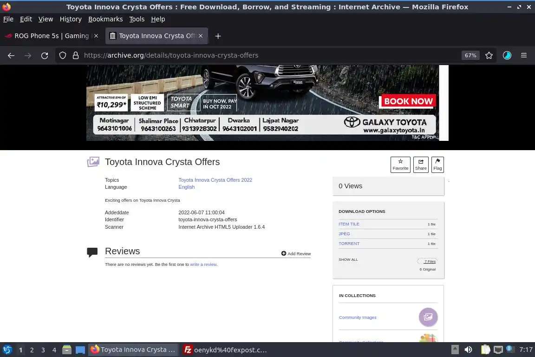Open the Edit menu
This screenshot has height=357, width=535.
[26, 19]
